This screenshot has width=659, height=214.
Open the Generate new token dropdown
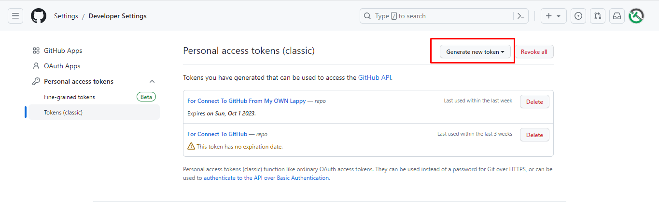click(475, 51)
